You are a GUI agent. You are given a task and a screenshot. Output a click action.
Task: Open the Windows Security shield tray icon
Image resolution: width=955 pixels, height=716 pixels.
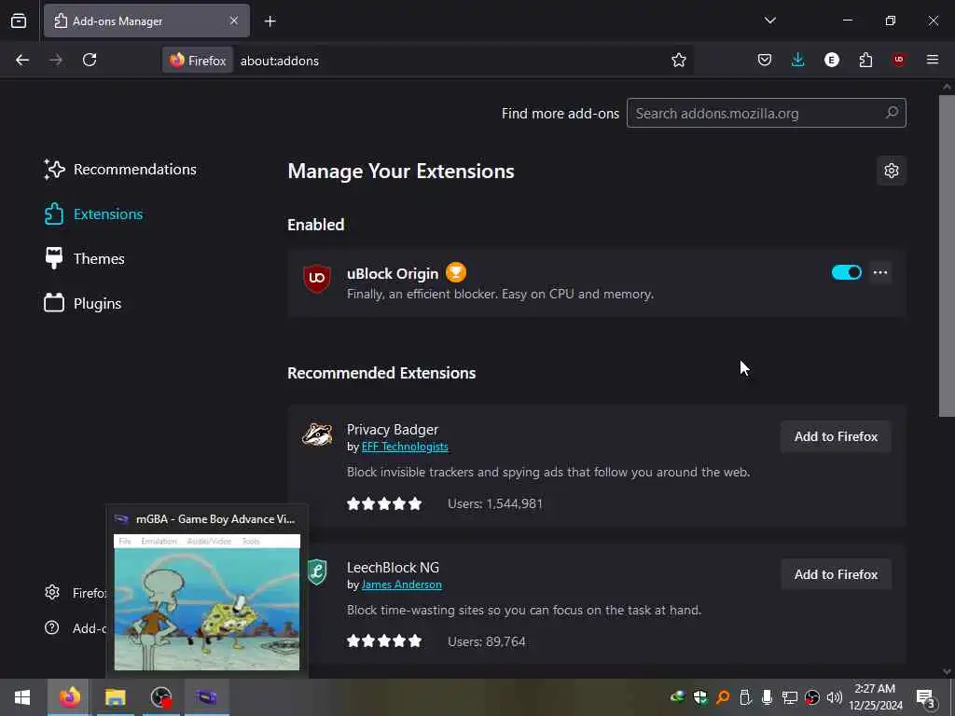click(x=700, y=697)
